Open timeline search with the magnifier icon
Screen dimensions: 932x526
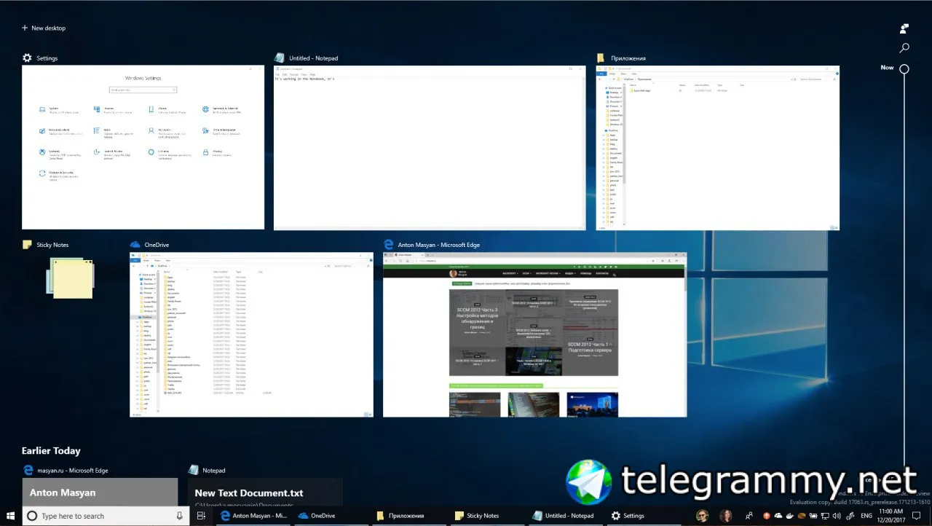pos(904,48)
